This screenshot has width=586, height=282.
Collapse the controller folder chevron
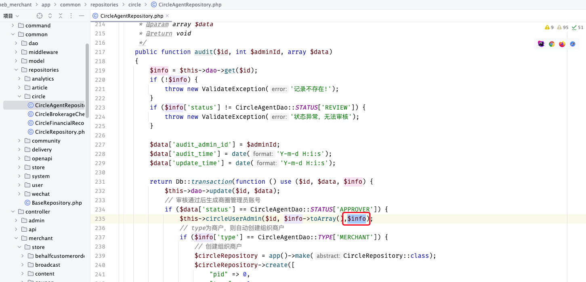pyautogui.click(x=13, y=211)
